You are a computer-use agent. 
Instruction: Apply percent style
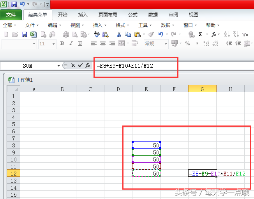pyautogui.click(x=187, y=43)
